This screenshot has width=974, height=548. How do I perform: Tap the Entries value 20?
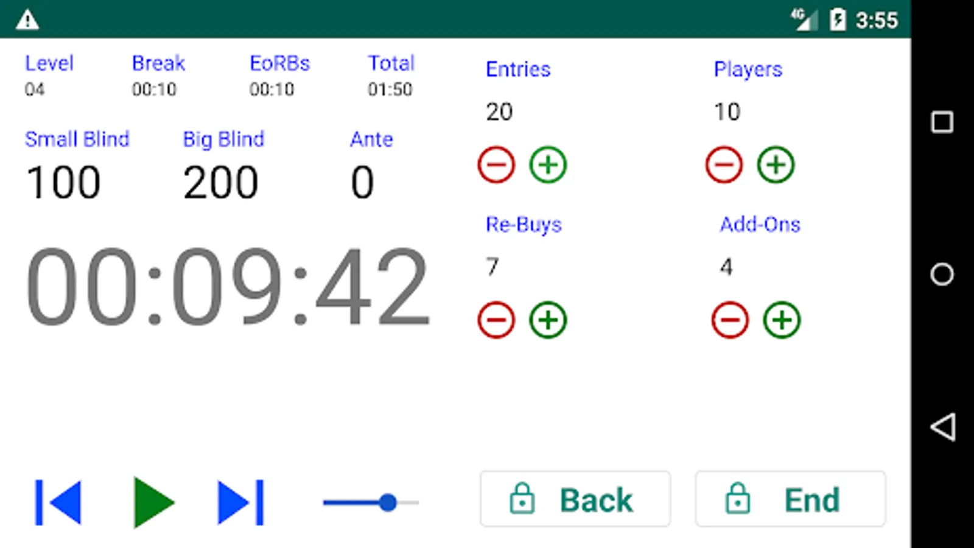click(x=499, y=112)
